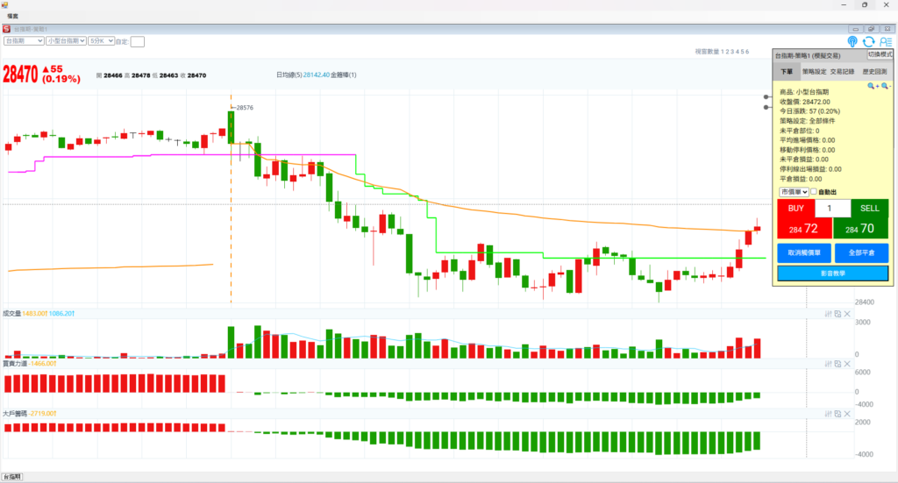
Task: Click the copy icon on 買賣力道 panel
Action: pyautogui.click(x=837, y=363)
